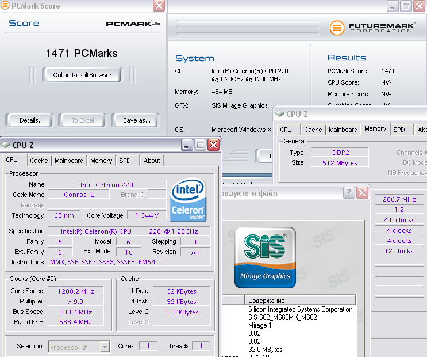The width and height of the screenshot is (427, 357).
Task: Click the Mirage 1 row
Action: [260, 325]
